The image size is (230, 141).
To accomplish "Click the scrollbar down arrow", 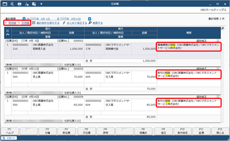I will coord(222,121).
